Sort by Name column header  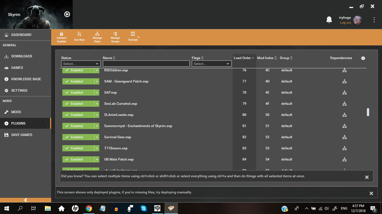[x=109, y=58]
